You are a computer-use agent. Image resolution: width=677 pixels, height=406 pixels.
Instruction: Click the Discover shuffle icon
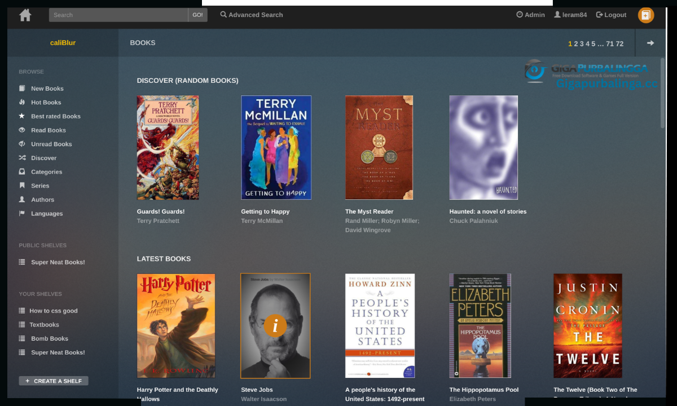22,158
